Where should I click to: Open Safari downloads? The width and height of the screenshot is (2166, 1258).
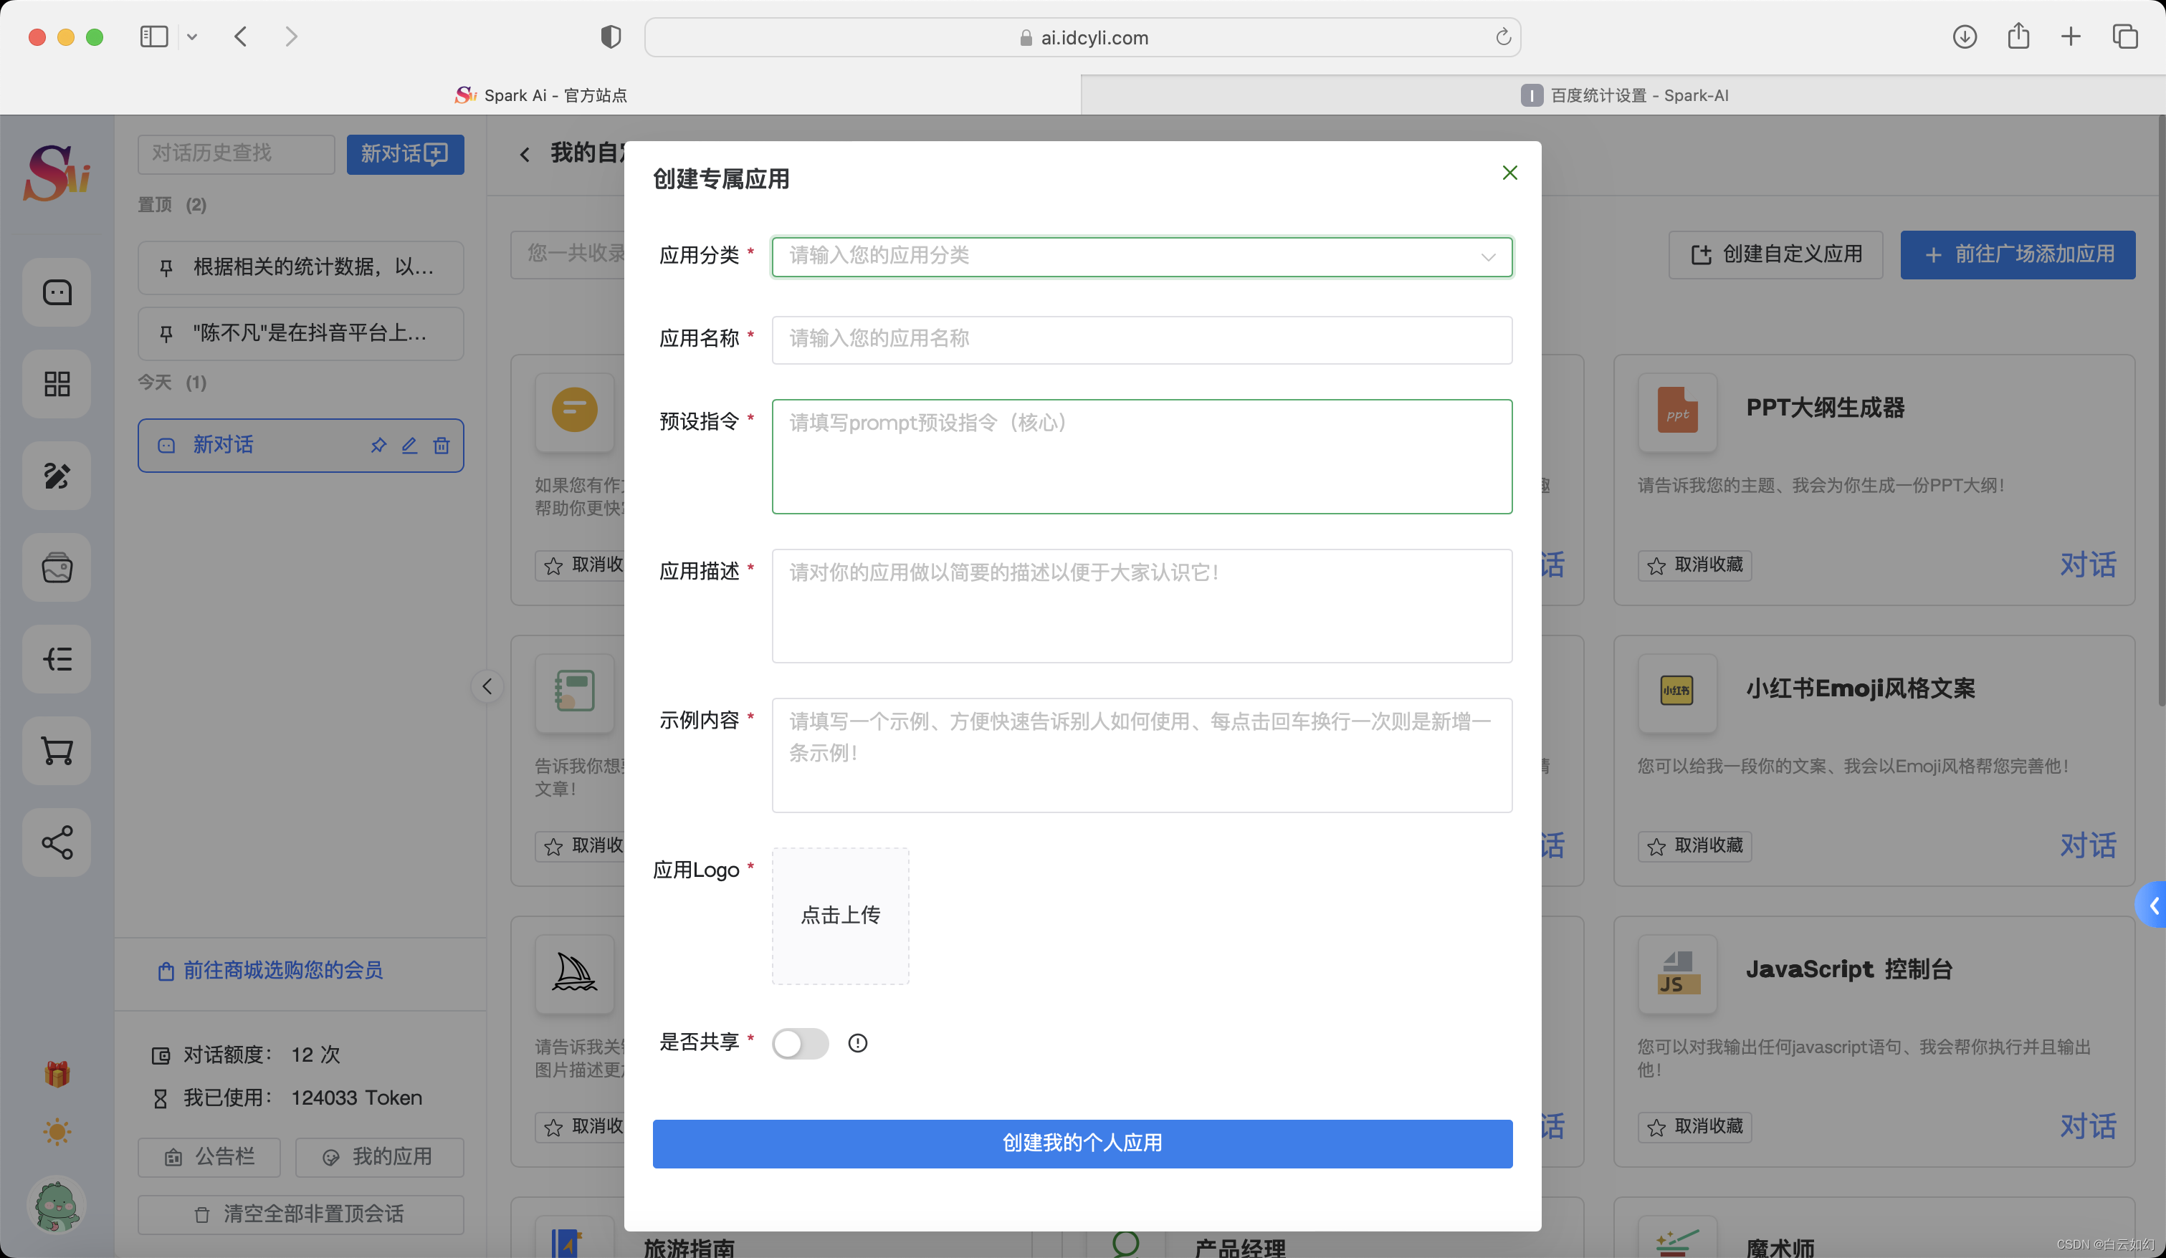1965,37
